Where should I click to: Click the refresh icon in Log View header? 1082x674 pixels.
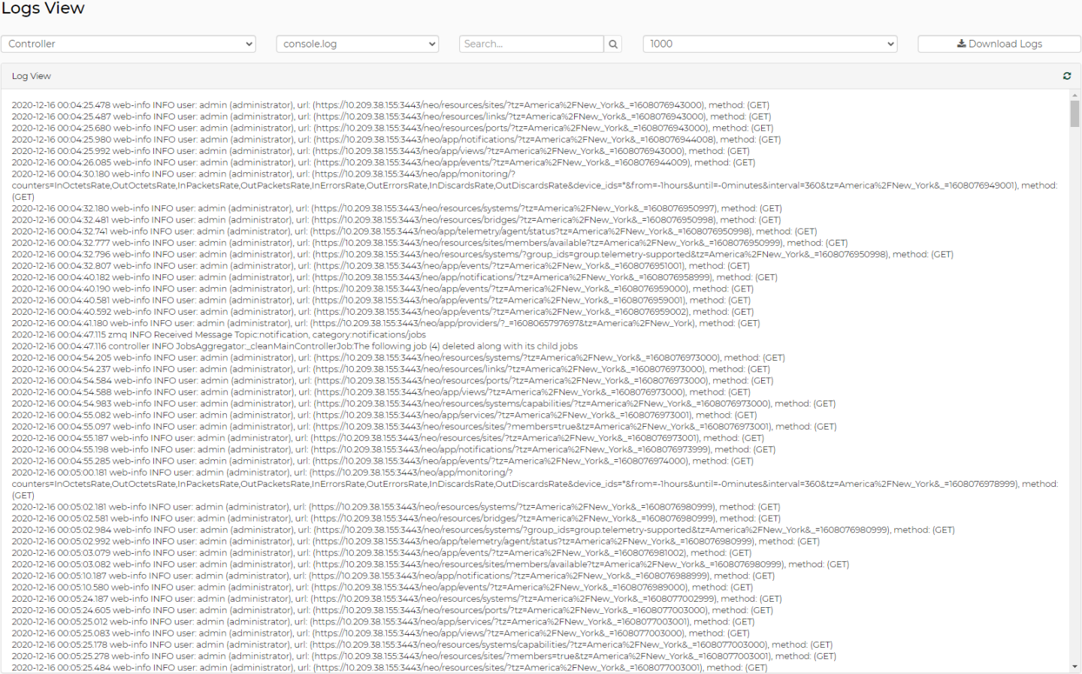pyautogui.click(x=1066, y=76)
